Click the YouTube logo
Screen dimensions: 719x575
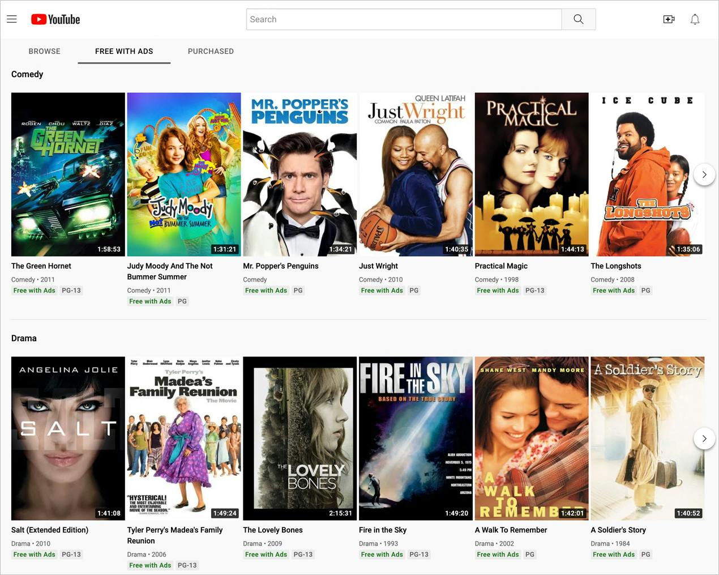55,19
